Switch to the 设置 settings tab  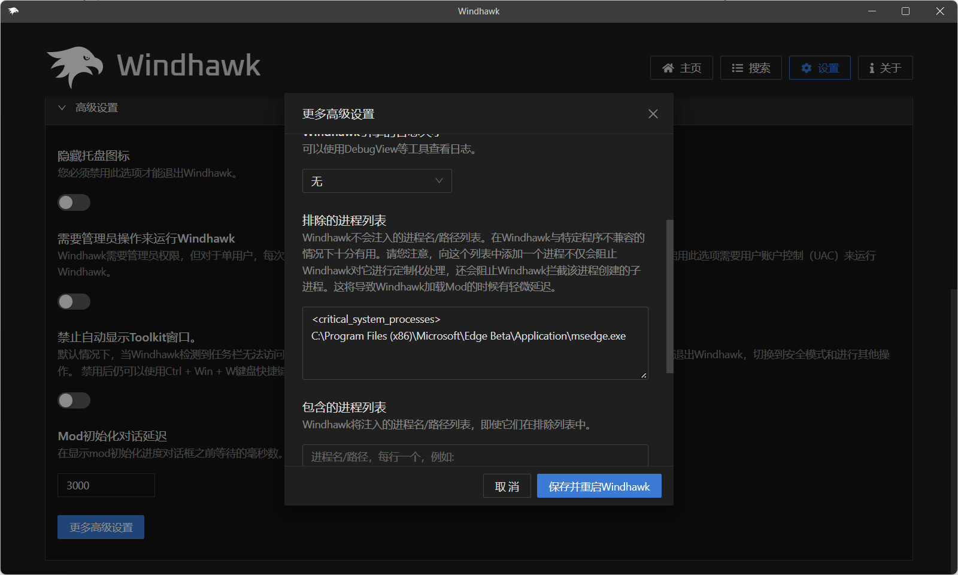[x=820, y=68]
